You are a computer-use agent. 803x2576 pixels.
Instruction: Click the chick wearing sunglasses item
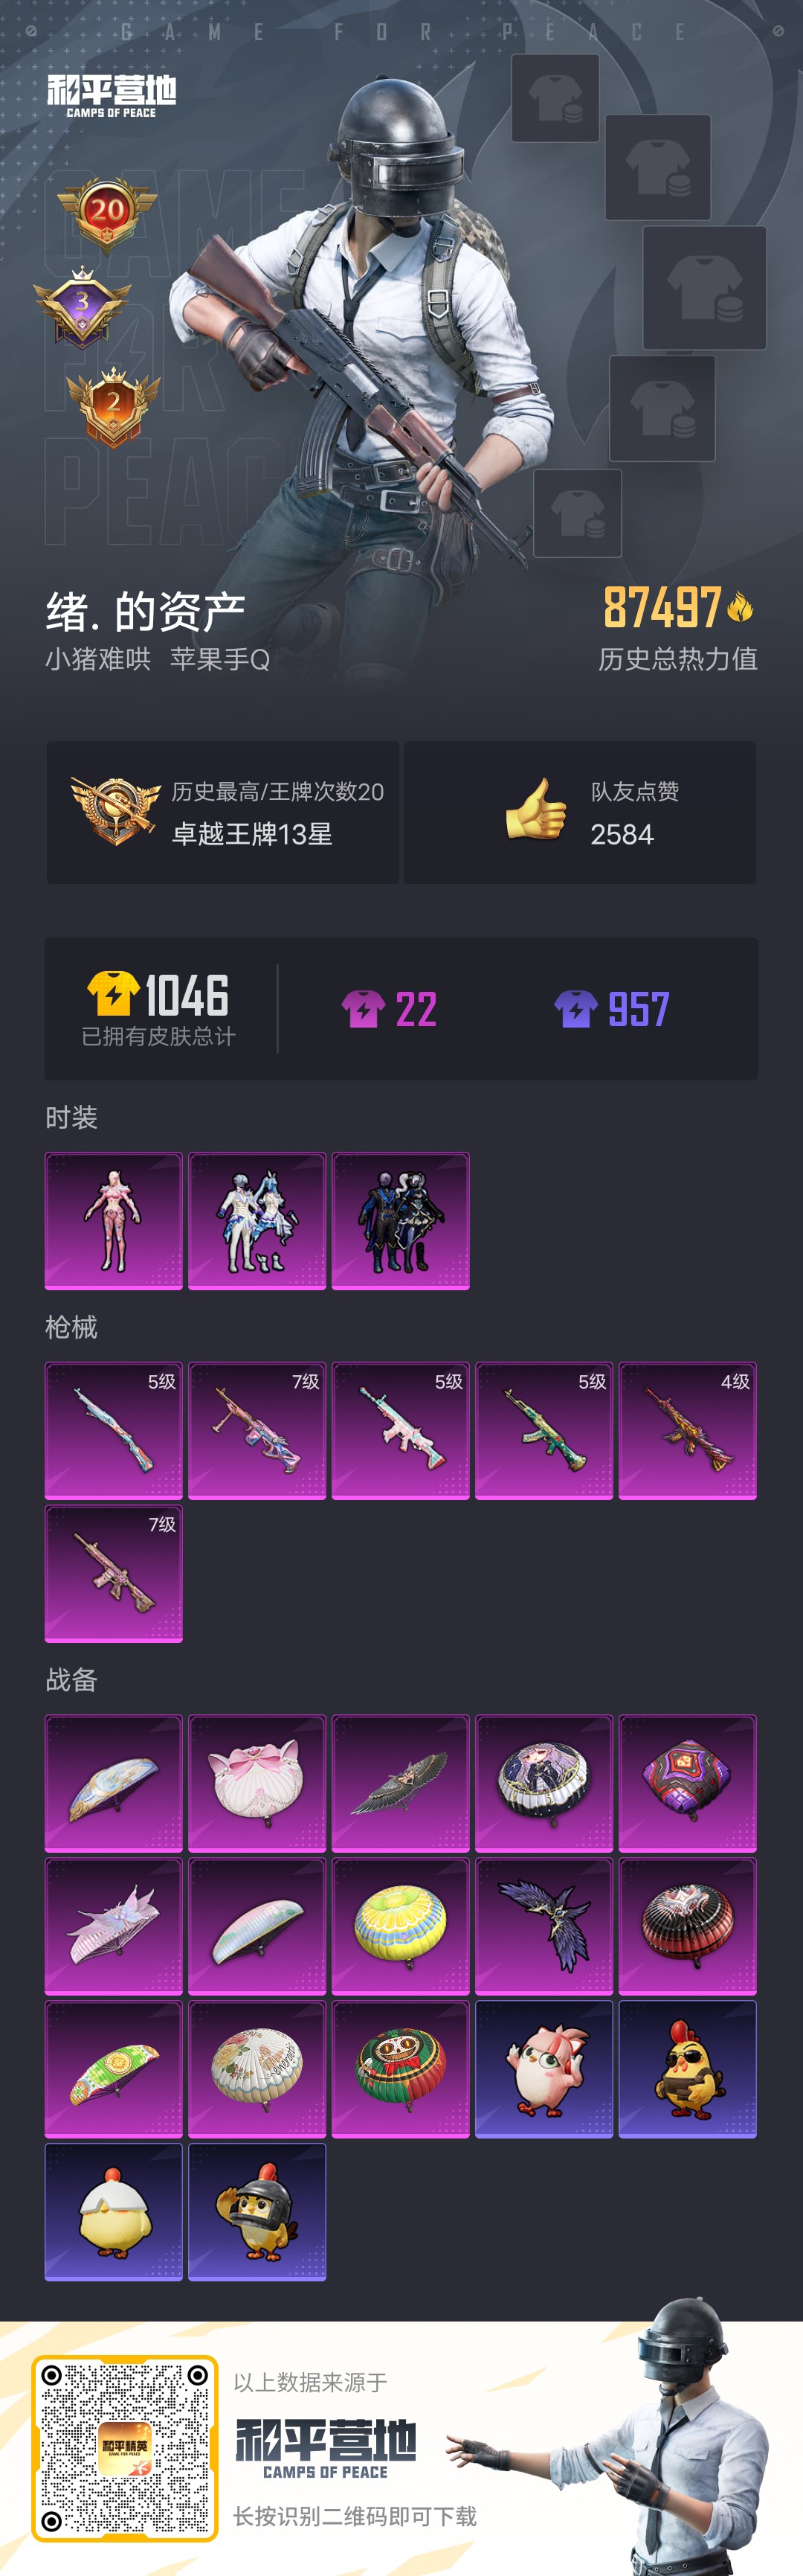pos(687,2069)
